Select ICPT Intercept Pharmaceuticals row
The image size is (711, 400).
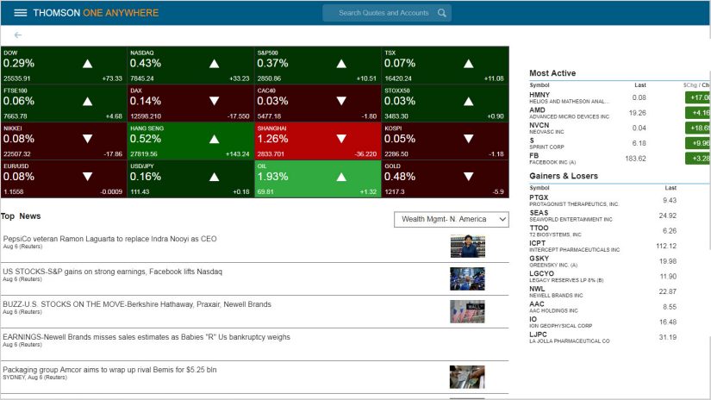(603, 247)
